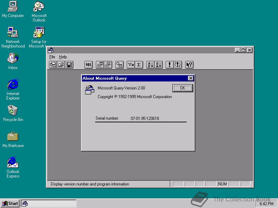278x208 pixels.
Task: Click the Query Now exclamation icon
Action: tap(170, 65)
